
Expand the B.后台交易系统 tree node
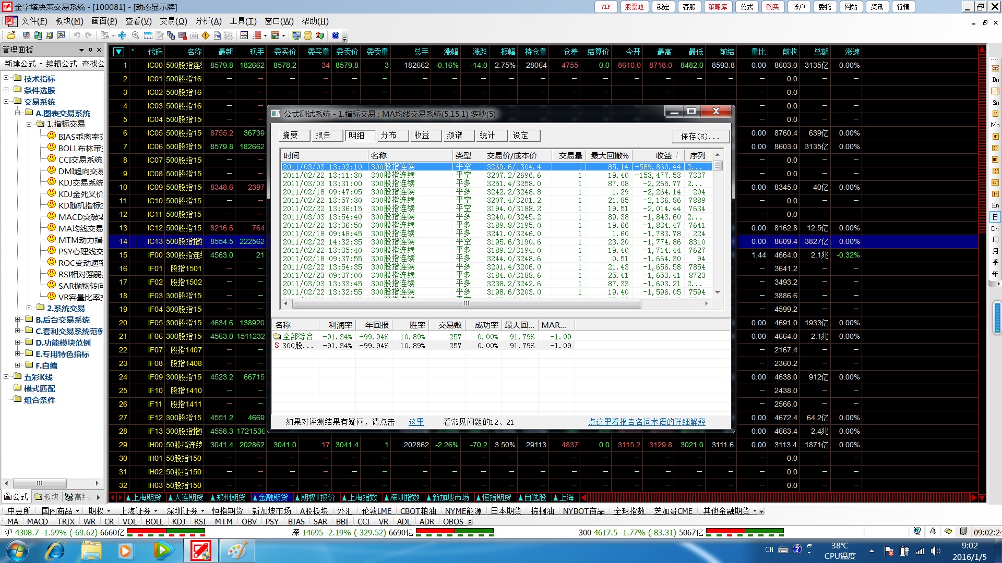coord(18,320)
